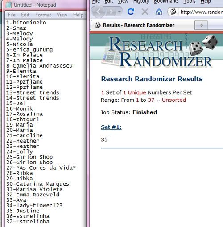Click the line 8-Camelia Andrasescu
223x227 pixels.
(39, 65)
